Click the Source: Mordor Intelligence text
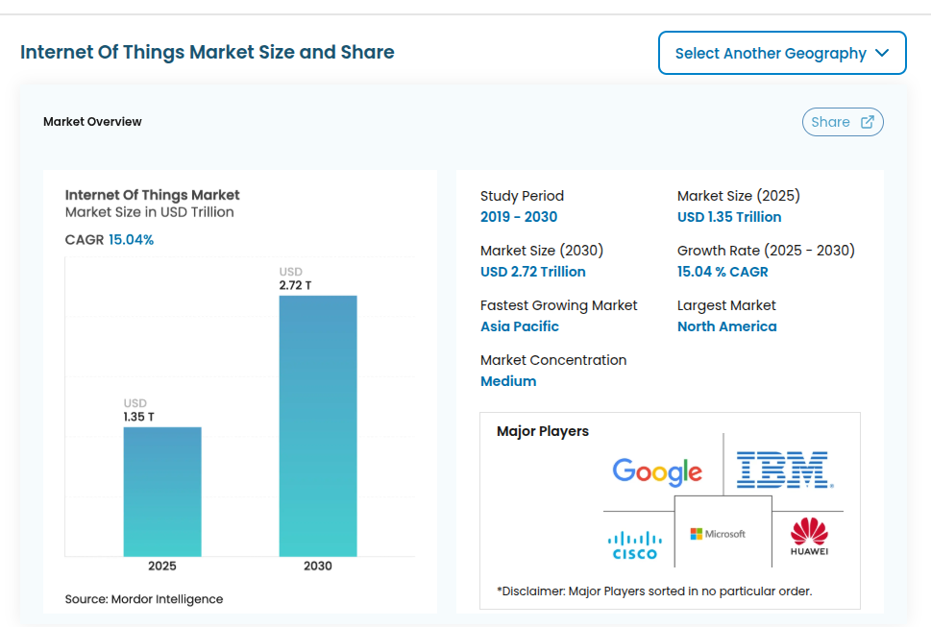 click(x=144, y=599)
